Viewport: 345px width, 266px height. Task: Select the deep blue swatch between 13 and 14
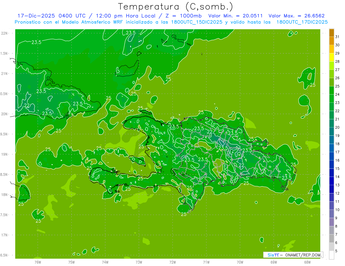tap(331, 181)
